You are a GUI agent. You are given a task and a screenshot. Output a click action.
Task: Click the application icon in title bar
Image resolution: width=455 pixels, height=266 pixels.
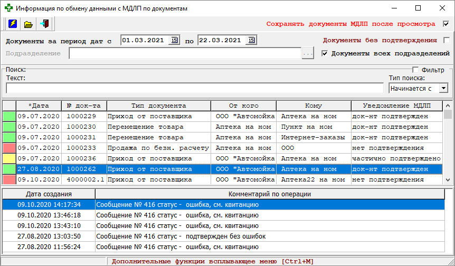pyautogui.click(x=8, y=8)
